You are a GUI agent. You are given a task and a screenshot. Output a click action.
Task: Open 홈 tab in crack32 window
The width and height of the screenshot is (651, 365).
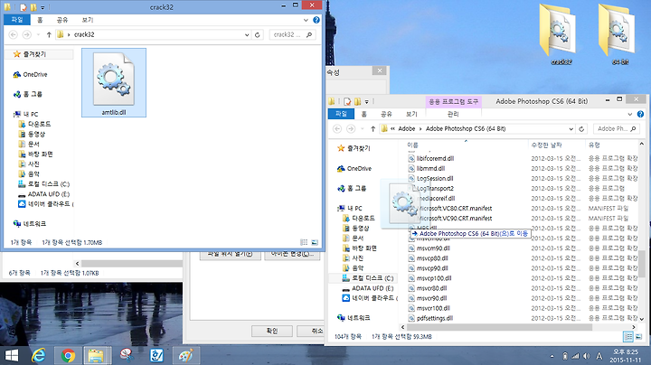coord(40,20)
